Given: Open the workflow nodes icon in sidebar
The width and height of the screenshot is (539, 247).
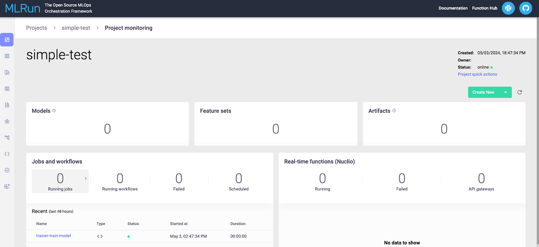Looking at the screenshot, I should (7, 137).
